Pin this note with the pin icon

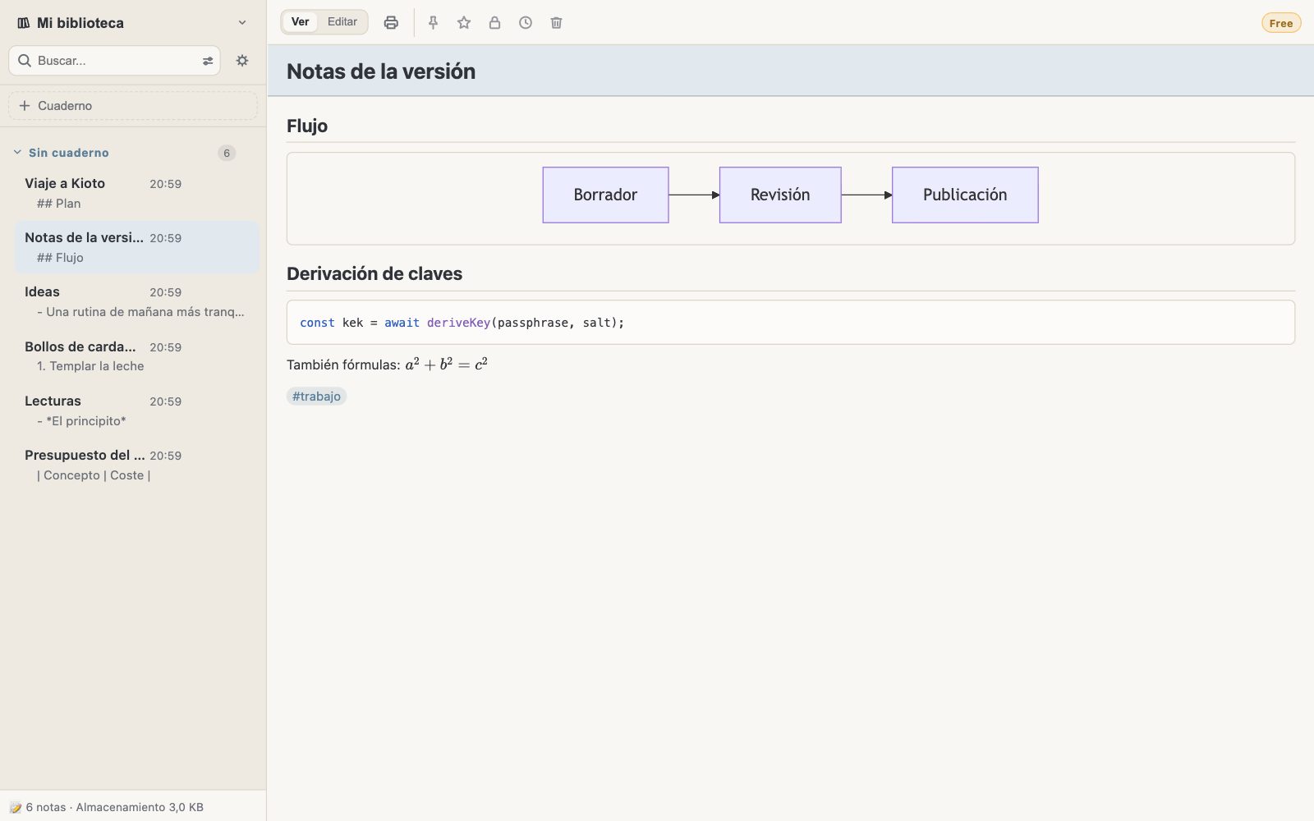(433, 23)
